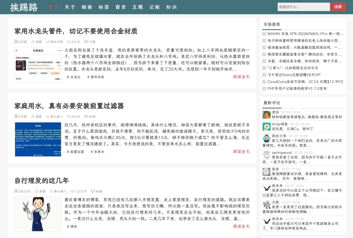Screen dimensions: 353x238
Task: Click the 挨踢路 site logo
Action: click(23, 7)
